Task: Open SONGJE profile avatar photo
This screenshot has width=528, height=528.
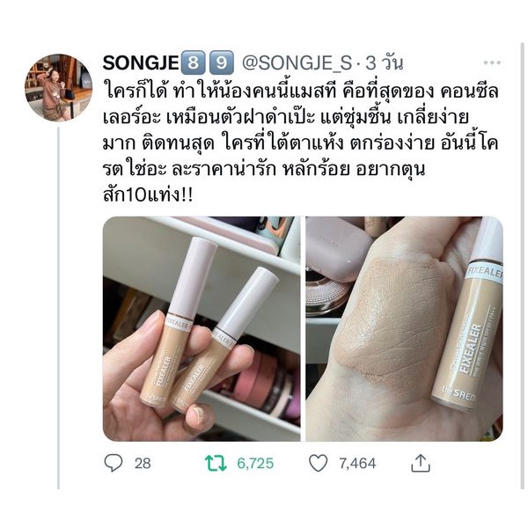Action: click(58, 87)
